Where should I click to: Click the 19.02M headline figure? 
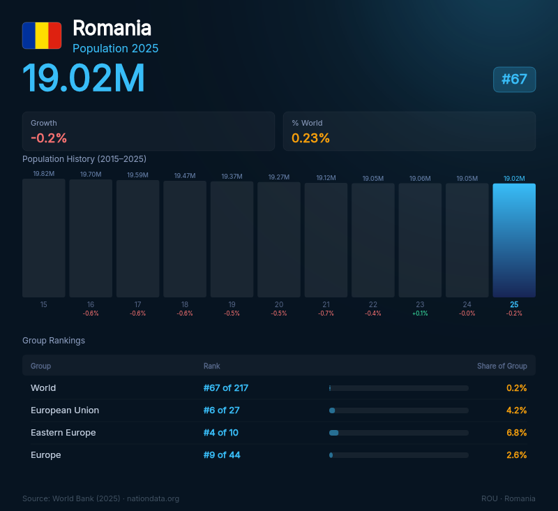coord(84,78)
